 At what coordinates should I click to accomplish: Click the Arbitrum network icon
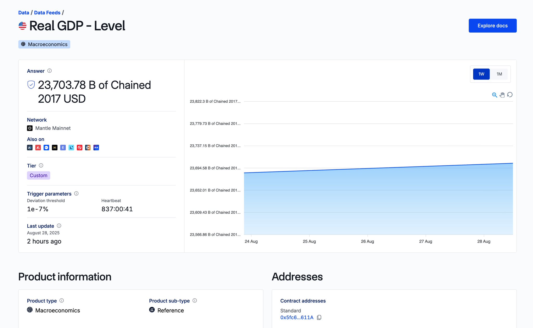(30, 148)
